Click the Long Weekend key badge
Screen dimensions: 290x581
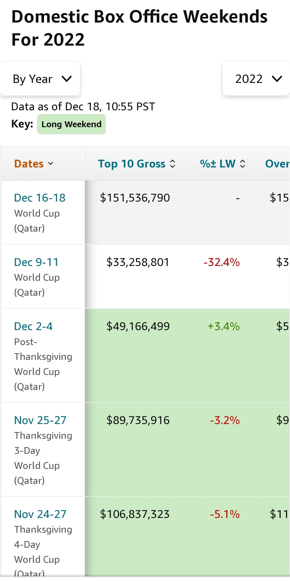click(71, 124)
